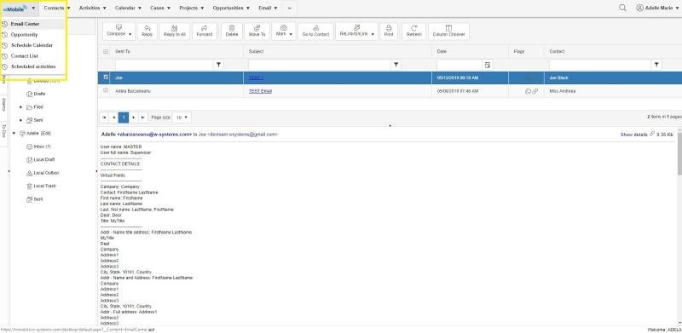Click the Subject filter input field
Image resolution: width=682 pixels, height=333 pixels.
point(321,65)
